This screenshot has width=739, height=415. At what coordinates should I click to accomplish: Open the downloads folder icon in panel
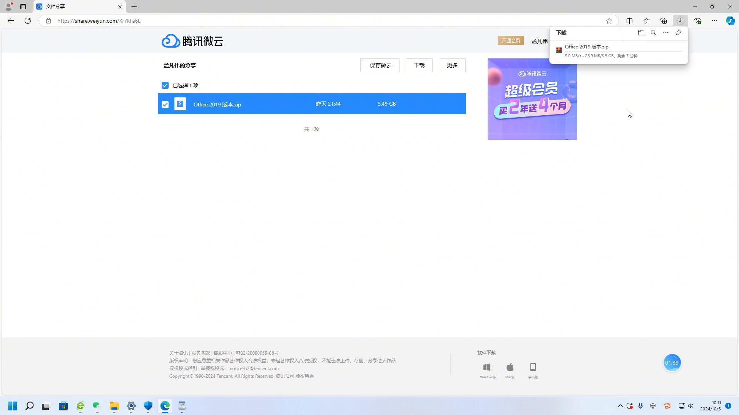[x=641, y=33]
